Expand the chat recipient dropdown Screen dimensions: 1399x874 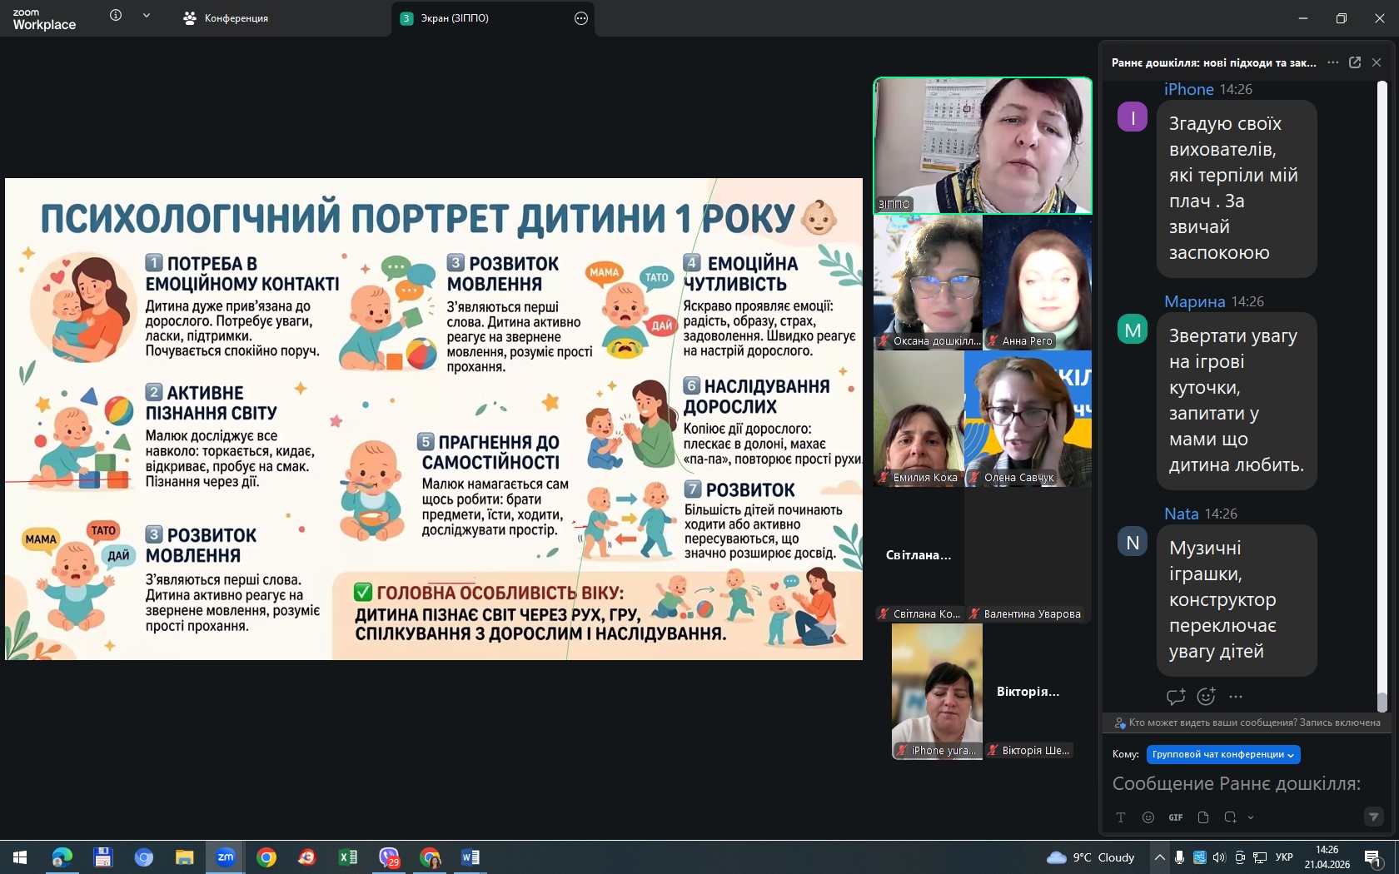[1222, 754]
